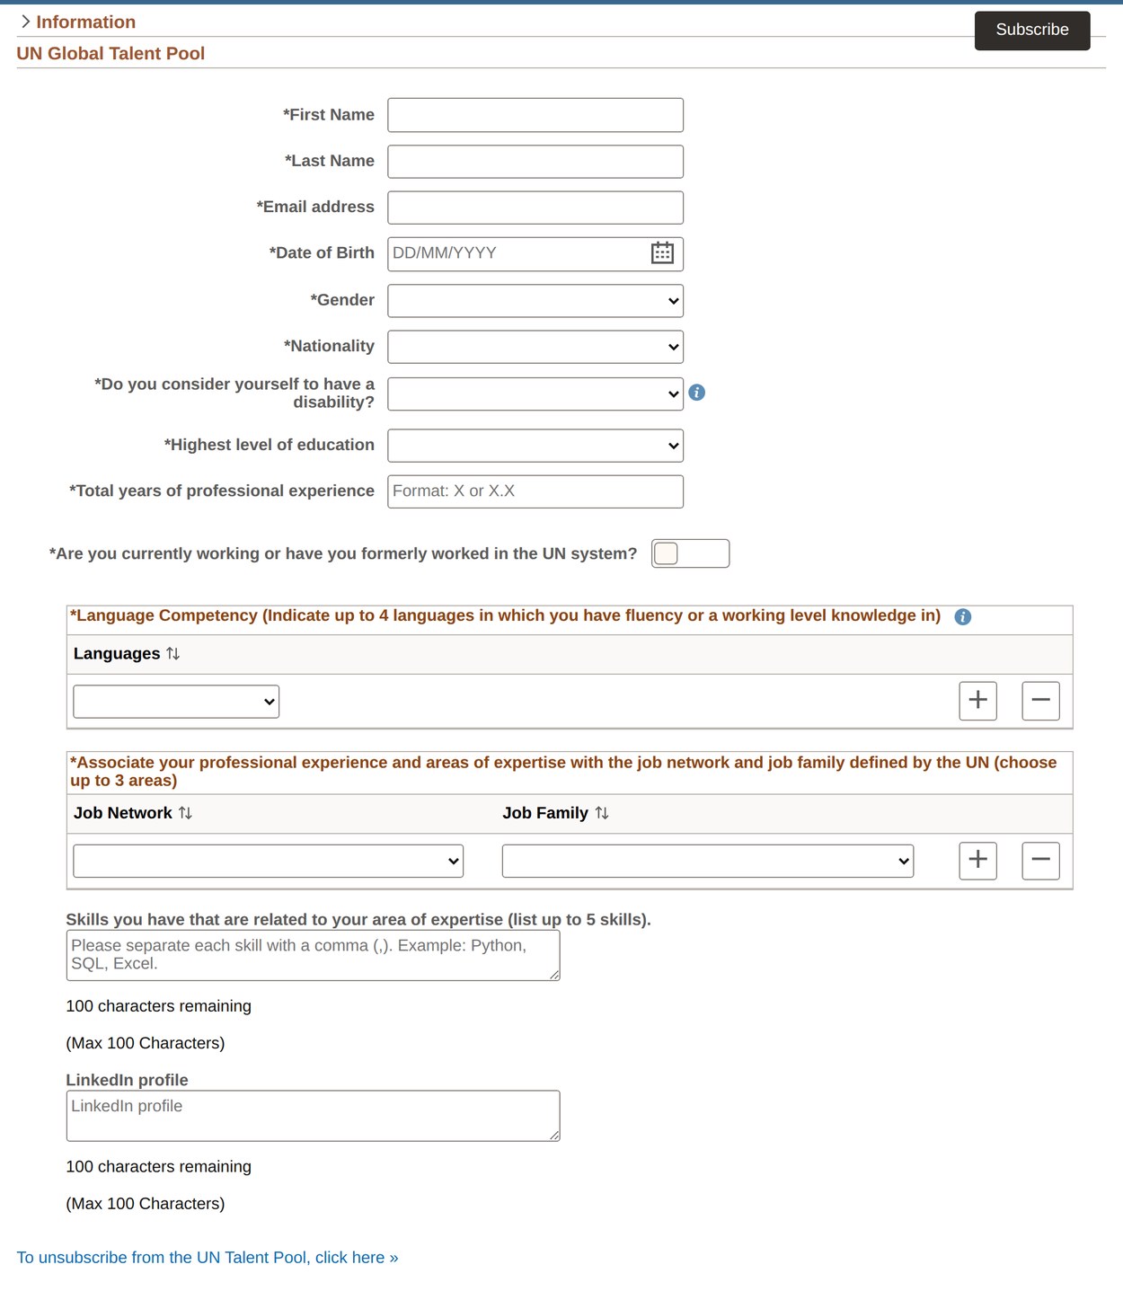Click the disability question info icon
This screenshot has width=1123, height=1291.
point(696,393)
